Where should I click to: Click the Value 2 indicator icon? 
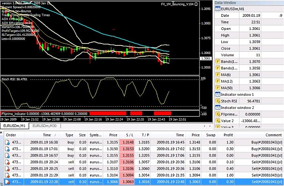click(x=218, y=121)
